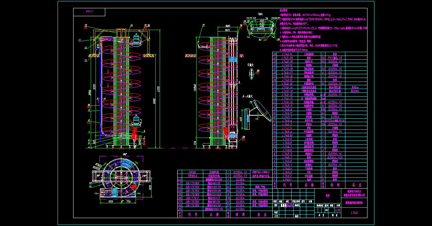This screenshot has height=226, width=432.
Task: Click the L740 drawing number in title block
Action: click(x=354, y=214)
